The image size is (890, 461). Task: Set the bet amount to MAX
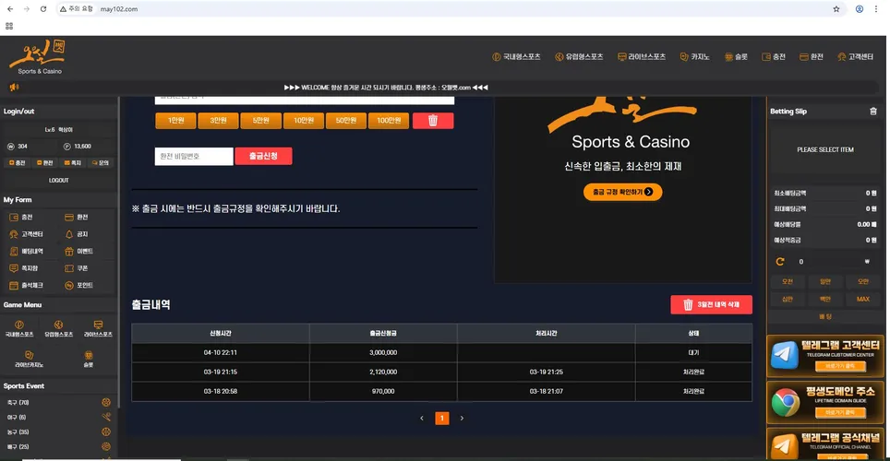[x=862, y=299]
